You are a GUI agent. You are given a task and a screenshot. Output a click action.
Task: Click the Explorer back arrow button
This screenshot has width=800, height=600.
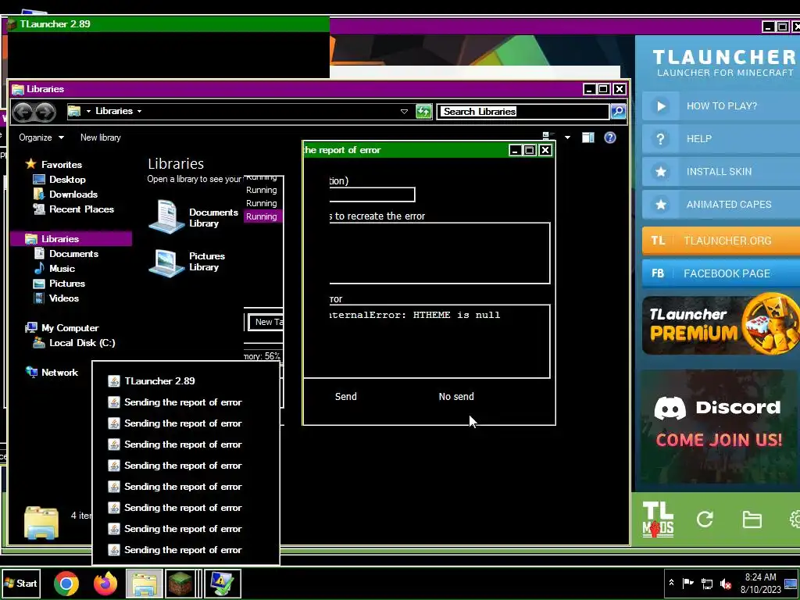[23, 112]
